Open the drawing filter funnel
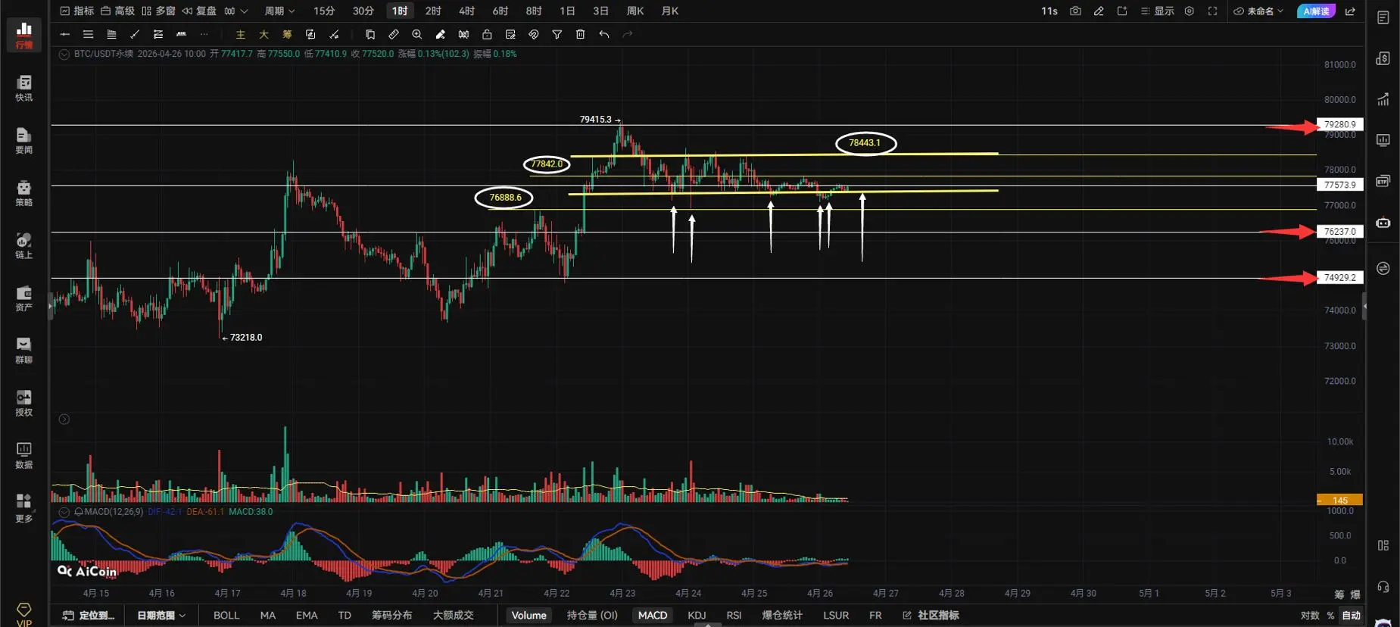 (x=557, y=34)
